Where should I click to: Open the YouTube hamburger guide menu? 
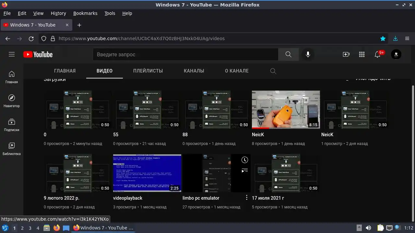coord(12,54)
